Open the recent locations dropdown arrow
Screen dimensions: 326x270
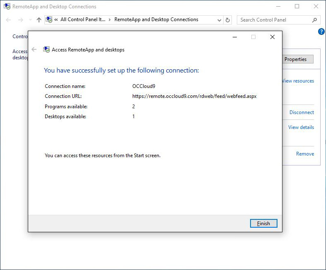(x=30, y=20)
